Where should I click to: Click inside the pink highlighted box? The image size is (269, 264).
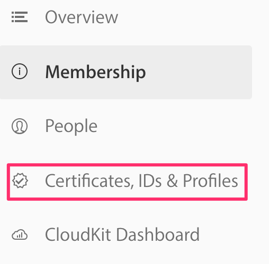[x=127, y=182]
